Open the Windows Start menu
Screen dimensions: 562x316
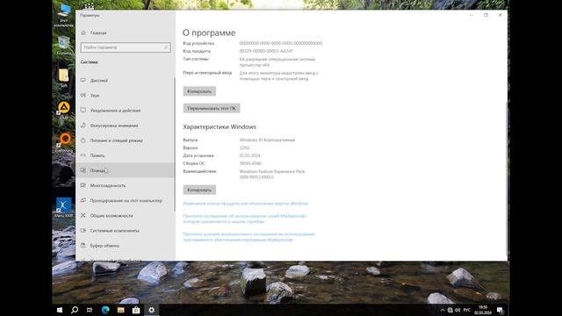60,310
